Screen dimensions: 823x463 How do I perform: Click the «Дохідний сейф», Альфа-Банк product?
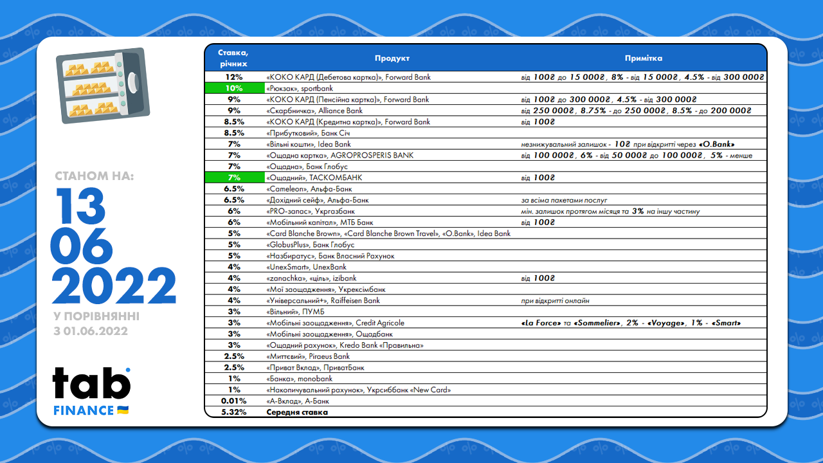317,200
